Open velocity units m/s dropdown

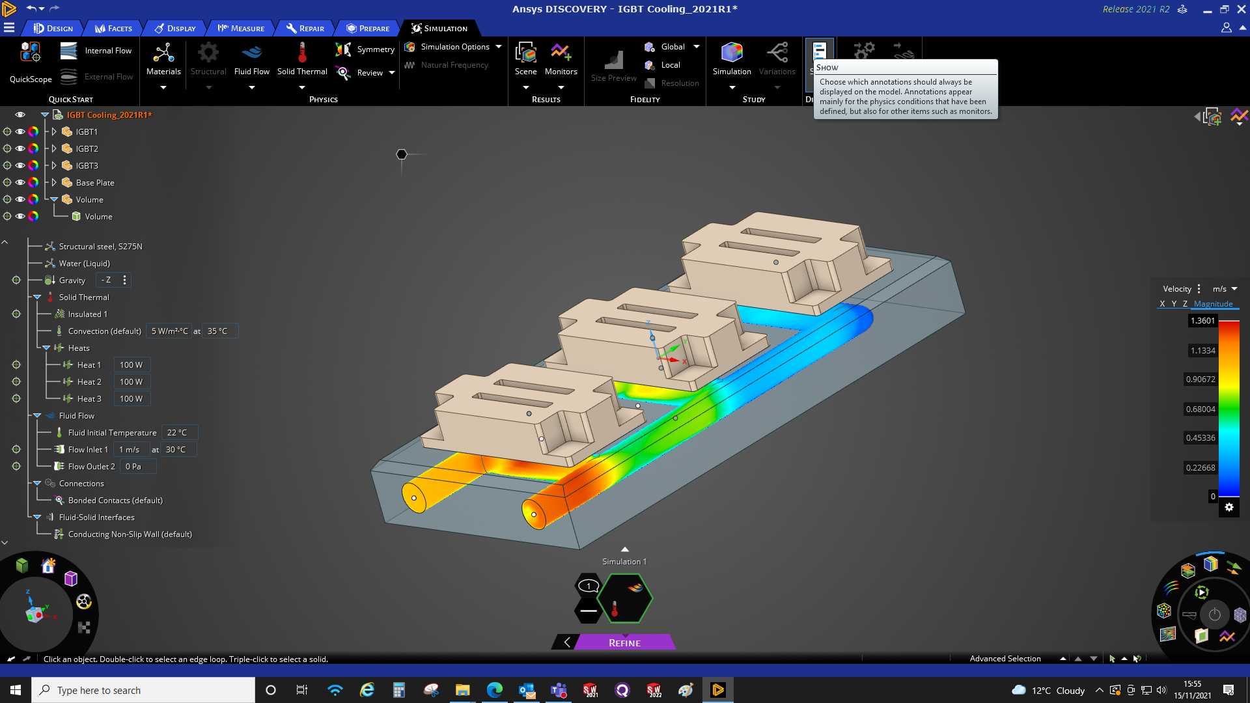tap(1225, 289)
